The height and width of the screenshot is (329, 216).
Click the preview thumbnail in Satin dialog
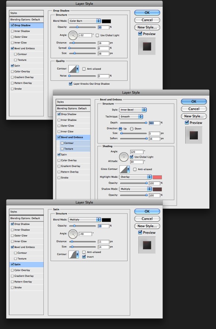coord(147,245)
